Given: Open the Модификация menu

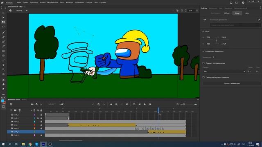Looking at the screenshot, I should (53, 3).
